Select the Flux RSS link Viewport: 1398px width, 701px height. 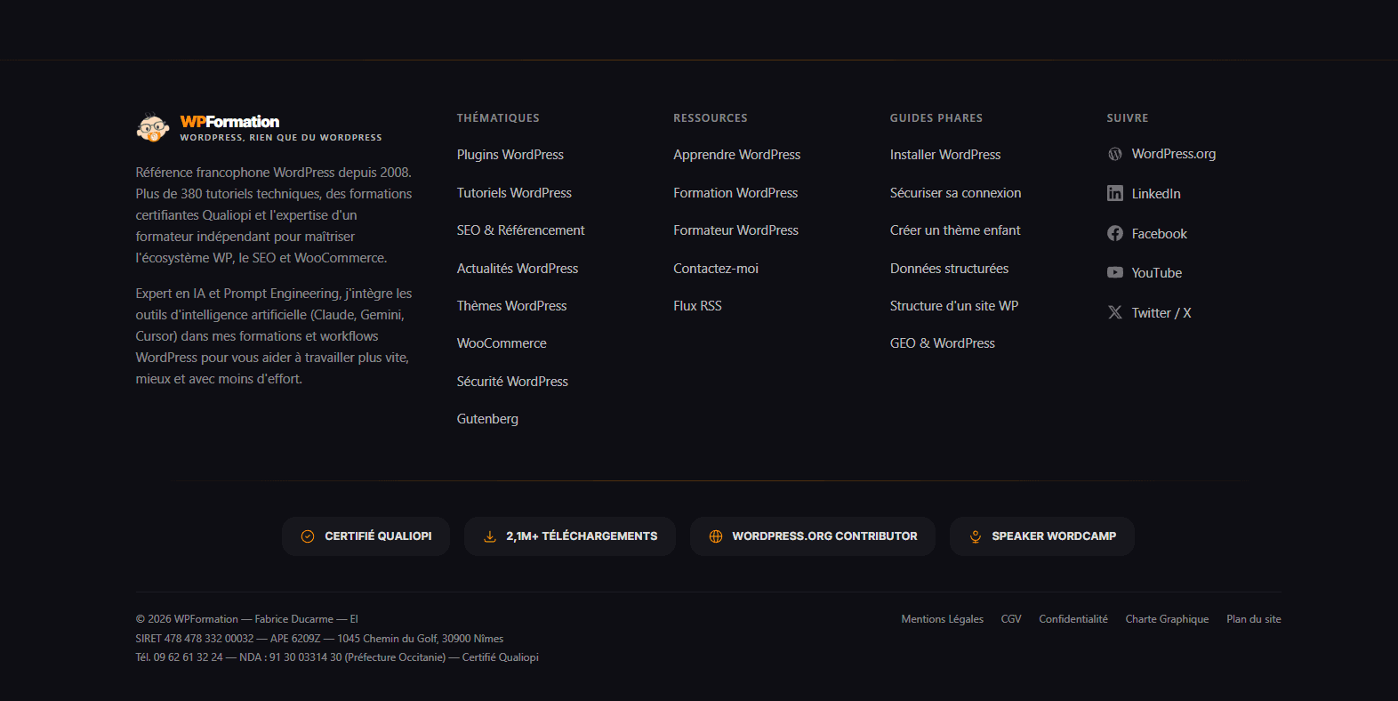697,306
